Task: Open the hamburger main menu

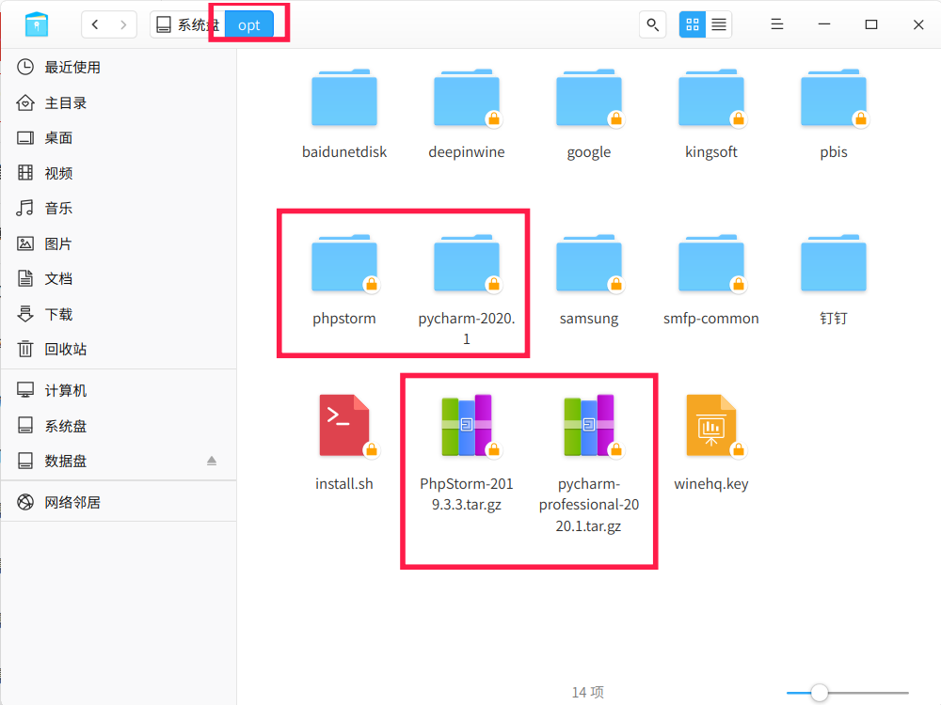Action: pyautogui.click(x=777, y=24)
